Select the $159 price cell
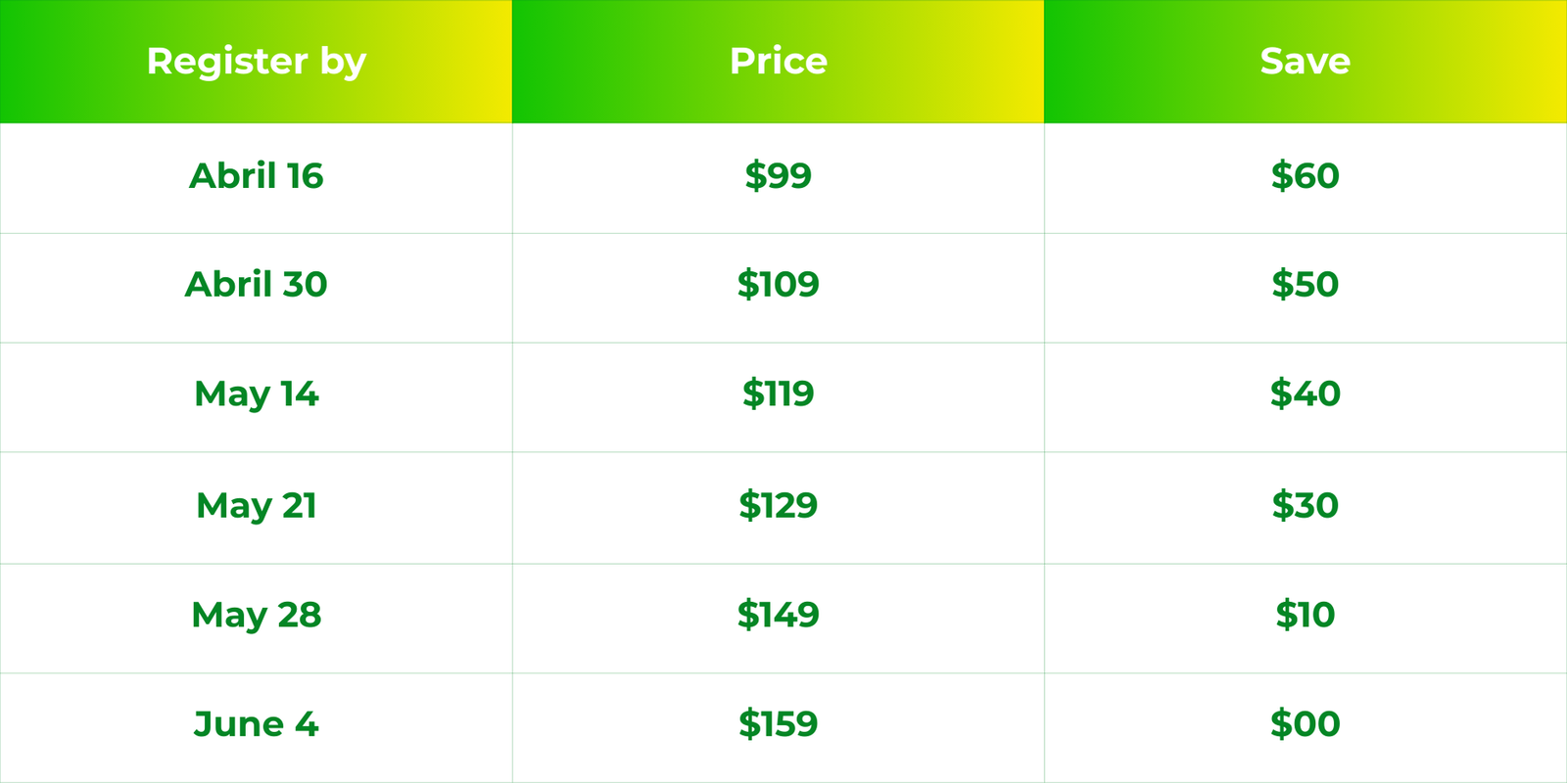The height and width of the screenshot is (783, 1567). 779,728
